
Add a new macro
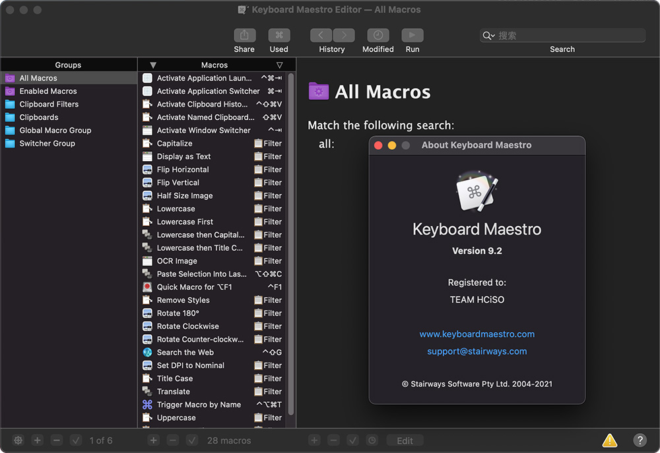pyautogui.click(x=154, y=440)
